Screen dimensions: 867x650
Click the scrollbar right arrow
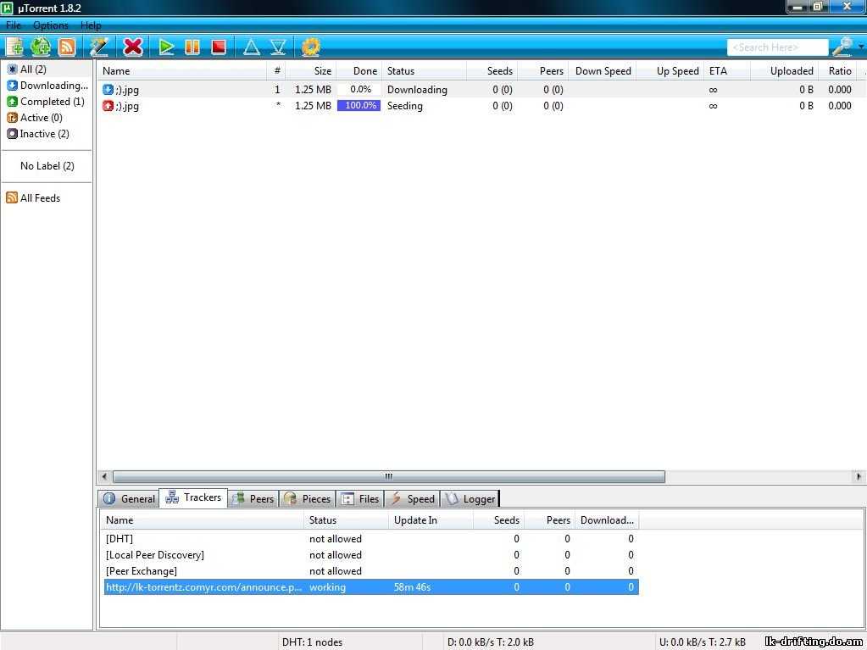(859, 476)
